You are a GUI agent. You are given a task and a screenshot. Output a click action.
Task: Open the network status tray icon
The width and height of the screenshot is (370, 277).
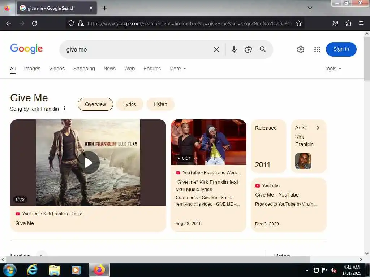pyautogui.click(x=316, y=270)
